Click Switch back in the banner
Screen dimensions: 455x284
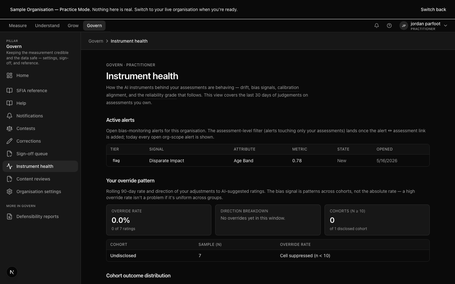[x=433, y=9]
